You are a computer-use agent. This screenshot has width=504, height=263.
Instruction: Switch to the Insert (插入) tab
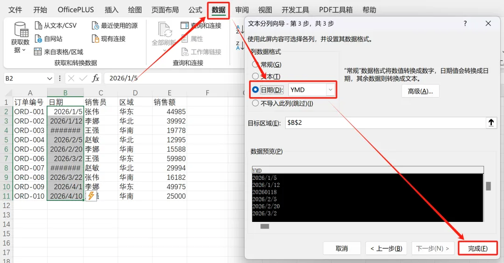112,10
